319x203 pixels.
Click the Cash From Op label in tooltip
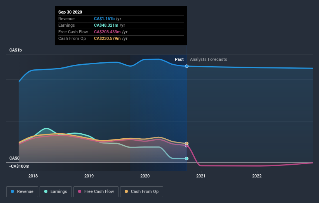tap(72, 38)
